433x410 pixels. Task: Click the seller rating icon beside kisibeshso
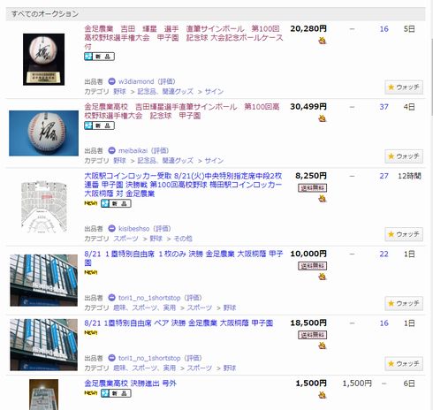click(x=111, y=228)
